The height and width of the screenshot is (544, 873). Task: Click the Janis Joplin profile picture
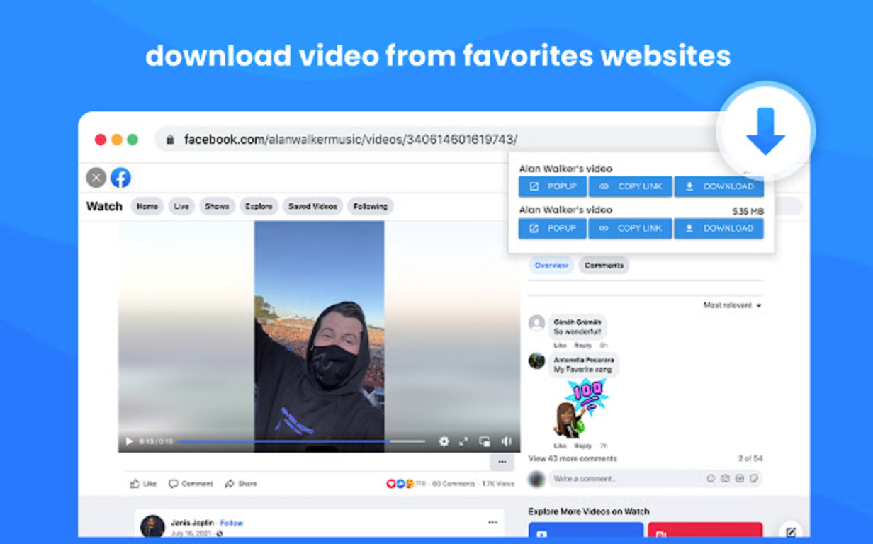click(152, 527)
